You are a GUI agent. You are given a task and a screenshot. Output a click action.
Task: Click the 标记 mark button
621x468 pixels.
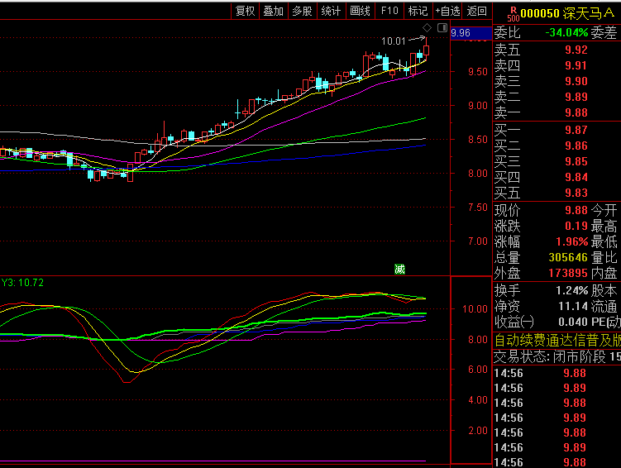[418, 11]
